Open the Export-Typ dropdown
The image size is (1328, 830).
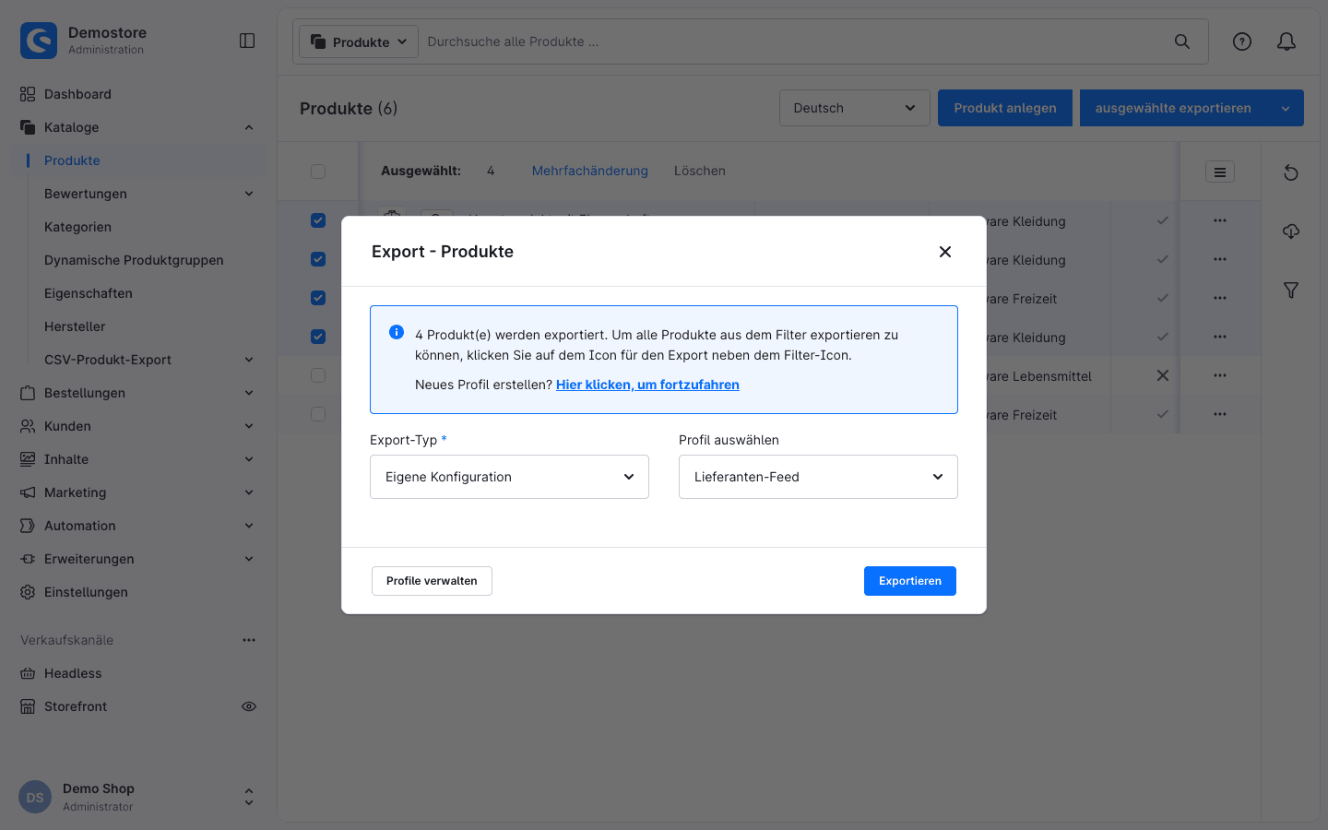[x=509, y=477]
